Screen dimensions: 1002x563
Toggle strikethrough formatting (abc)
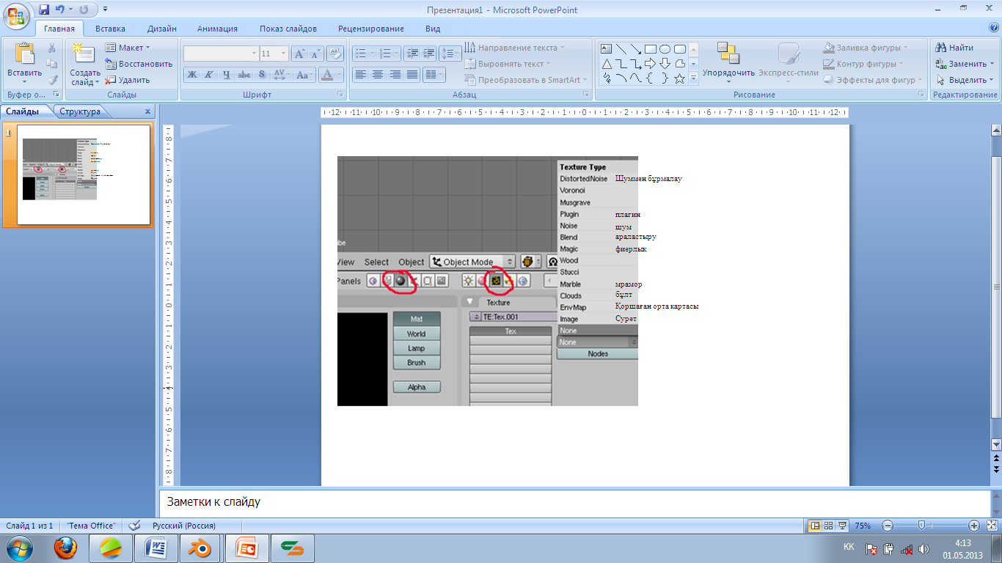point(244,75)
